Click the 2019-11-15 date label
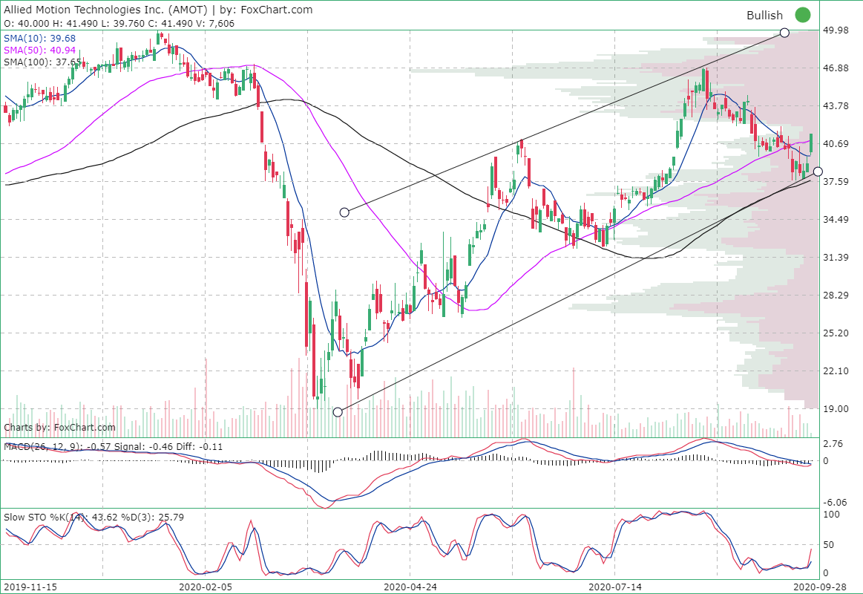The image size is (863, 594). click(29, 587)
